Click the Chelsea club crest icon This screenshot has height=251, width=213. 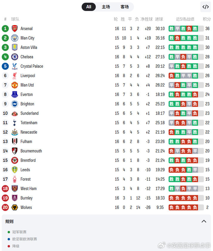pyautogui.click(x=15, y=57)
